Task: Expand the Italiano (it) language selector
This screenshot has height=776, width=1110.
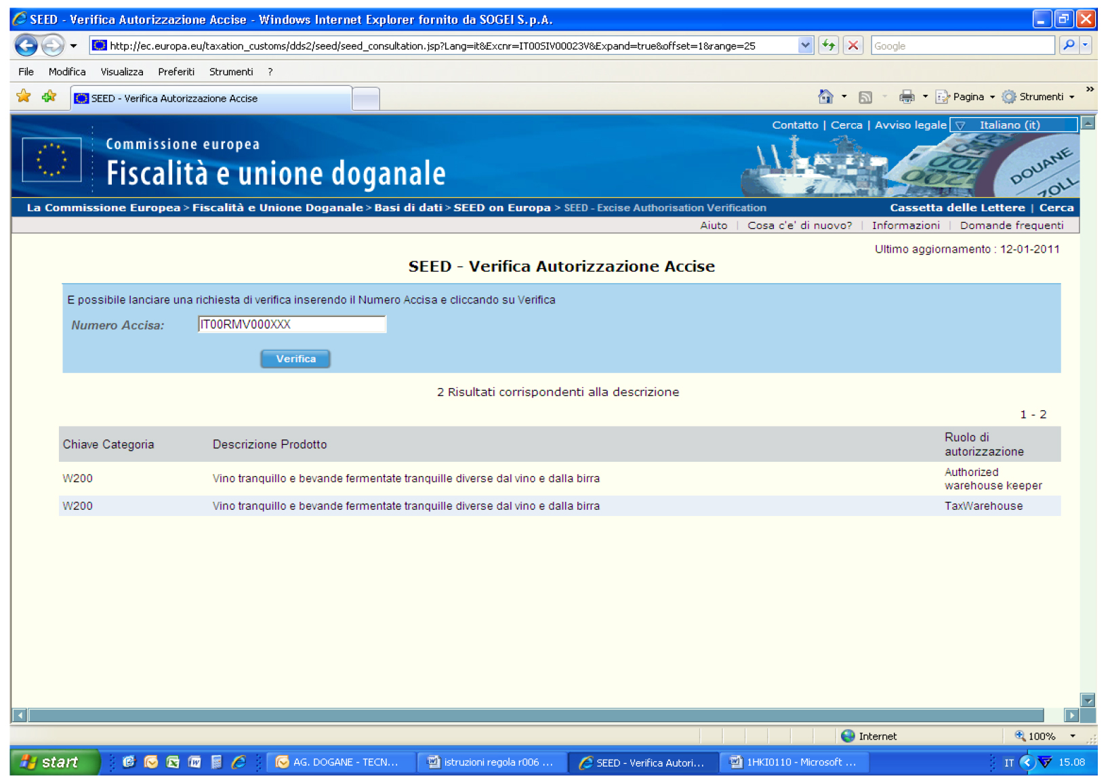Action: click(x=1012, y=125)
